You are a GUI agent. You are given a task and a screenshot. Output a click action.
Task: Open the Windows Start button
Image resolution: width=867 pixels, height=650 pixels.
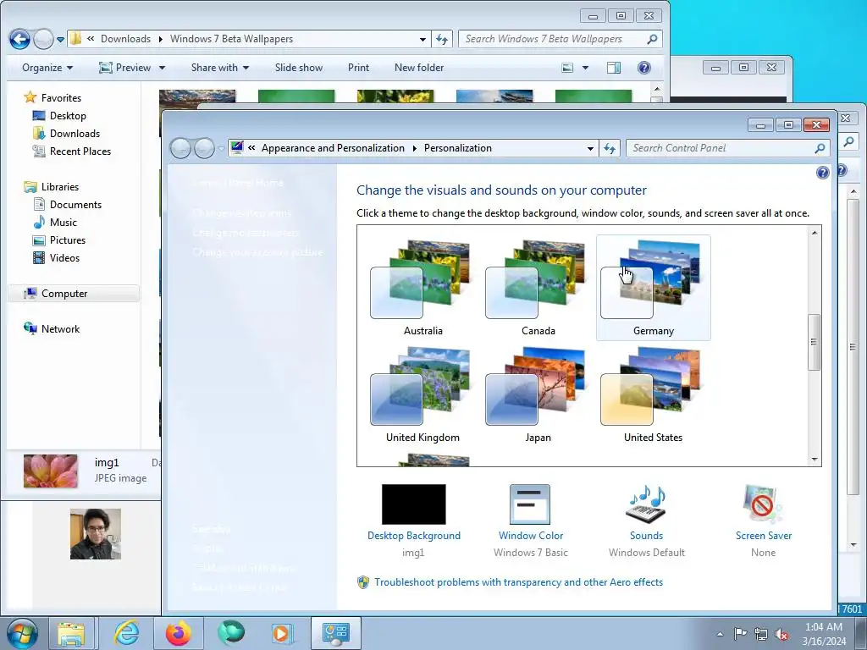point(22,633)
